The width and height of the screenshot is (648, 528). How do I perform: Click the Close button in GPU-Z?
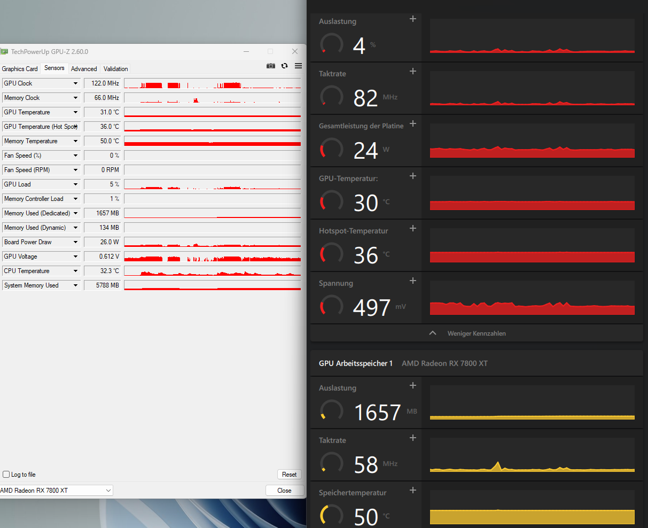coord(284,490)
